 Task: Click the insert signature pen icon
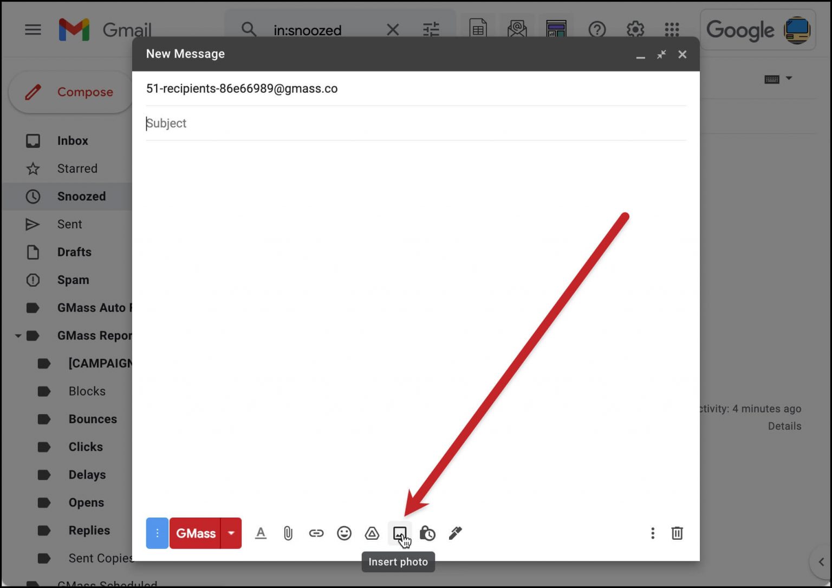click(456, 533)
